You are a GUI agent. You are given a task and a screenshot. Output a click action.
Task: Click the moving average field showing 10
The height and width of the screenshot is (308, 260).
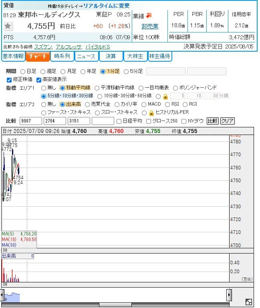(x=195, y=96)
